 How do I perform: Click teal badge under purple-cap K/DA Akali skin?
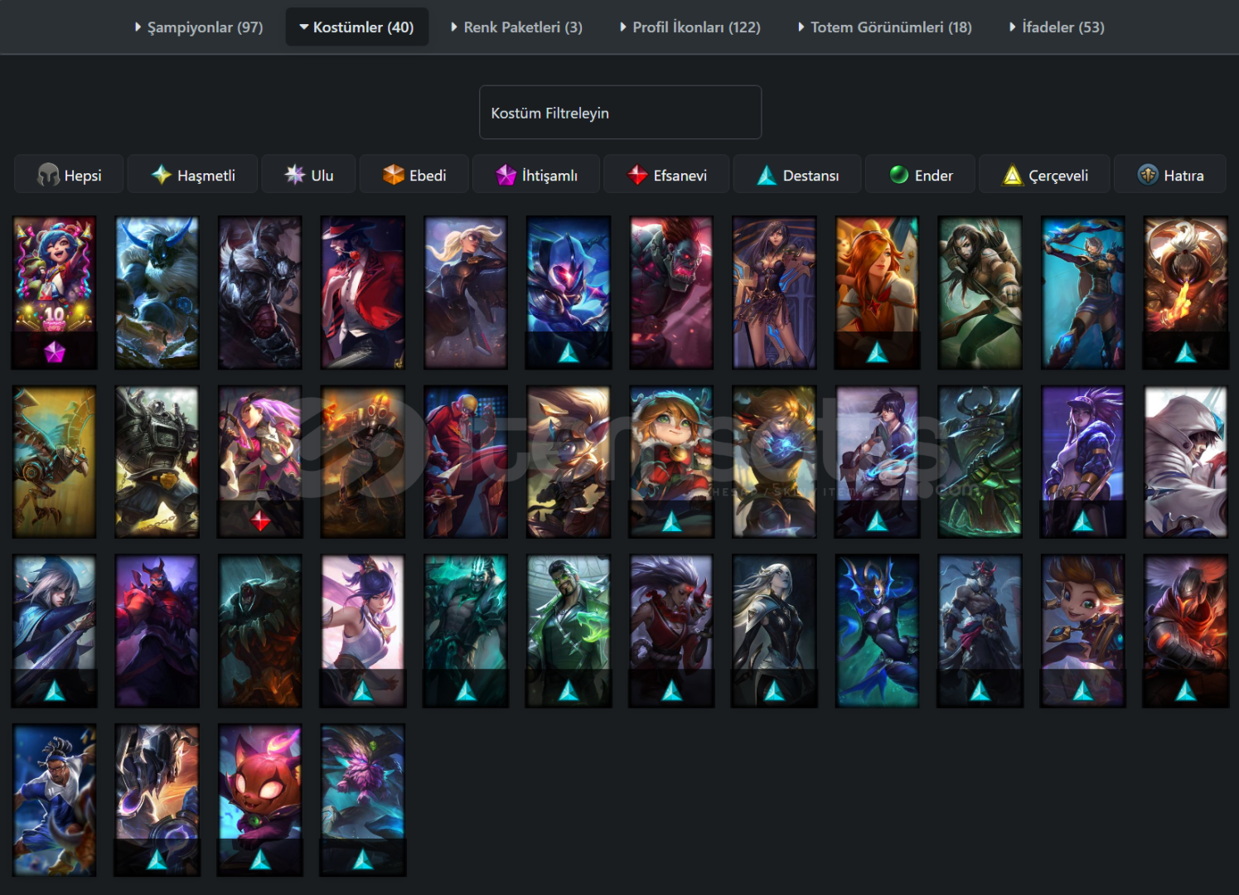pos(1082,522)
